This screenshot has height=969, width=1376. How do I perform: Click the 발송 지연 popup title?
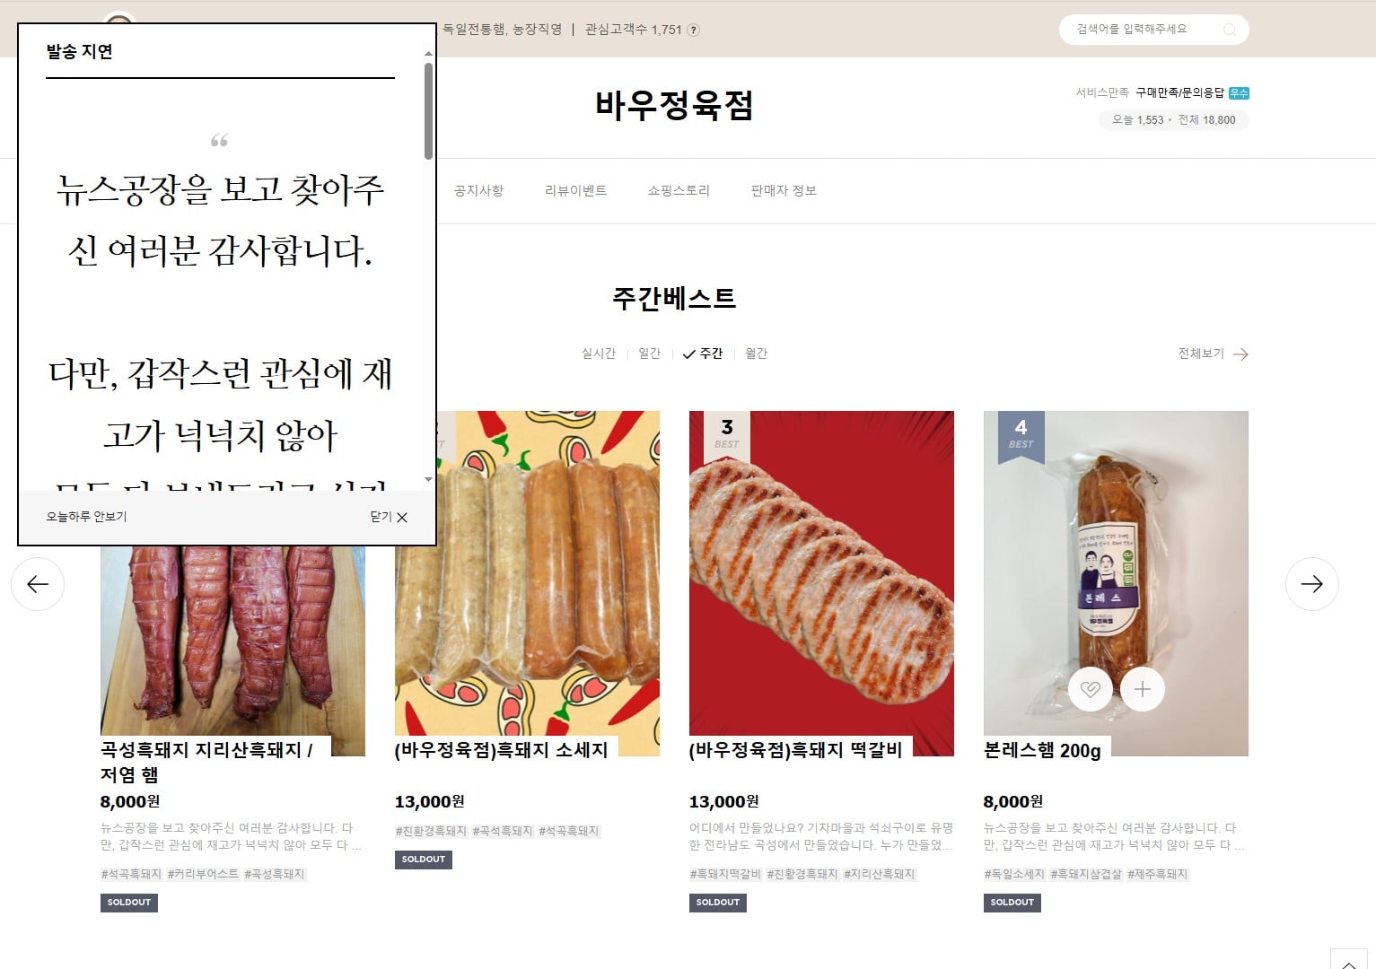pos(79,51)
